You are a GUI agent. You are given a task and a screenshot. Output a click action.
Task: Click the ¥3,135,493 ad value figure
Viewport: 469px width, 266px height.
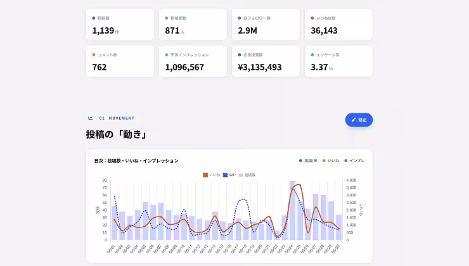click(260, 67)
